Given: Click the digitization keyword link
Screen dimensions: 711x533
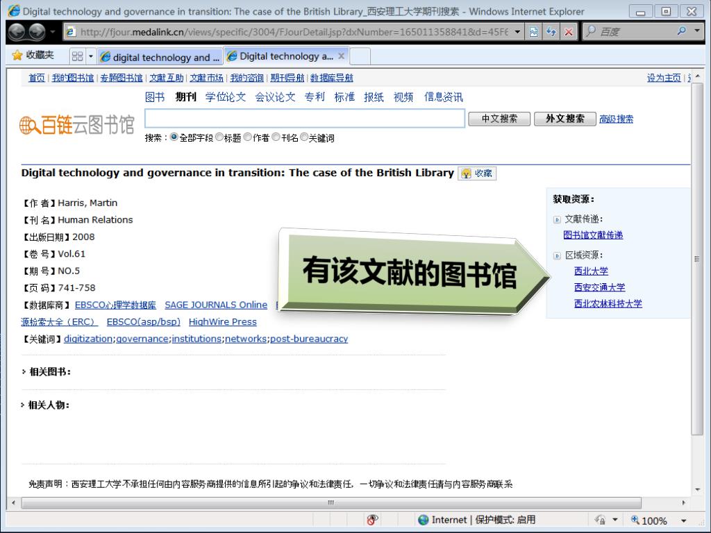Looking at the screenshot, I should [88, 339].
